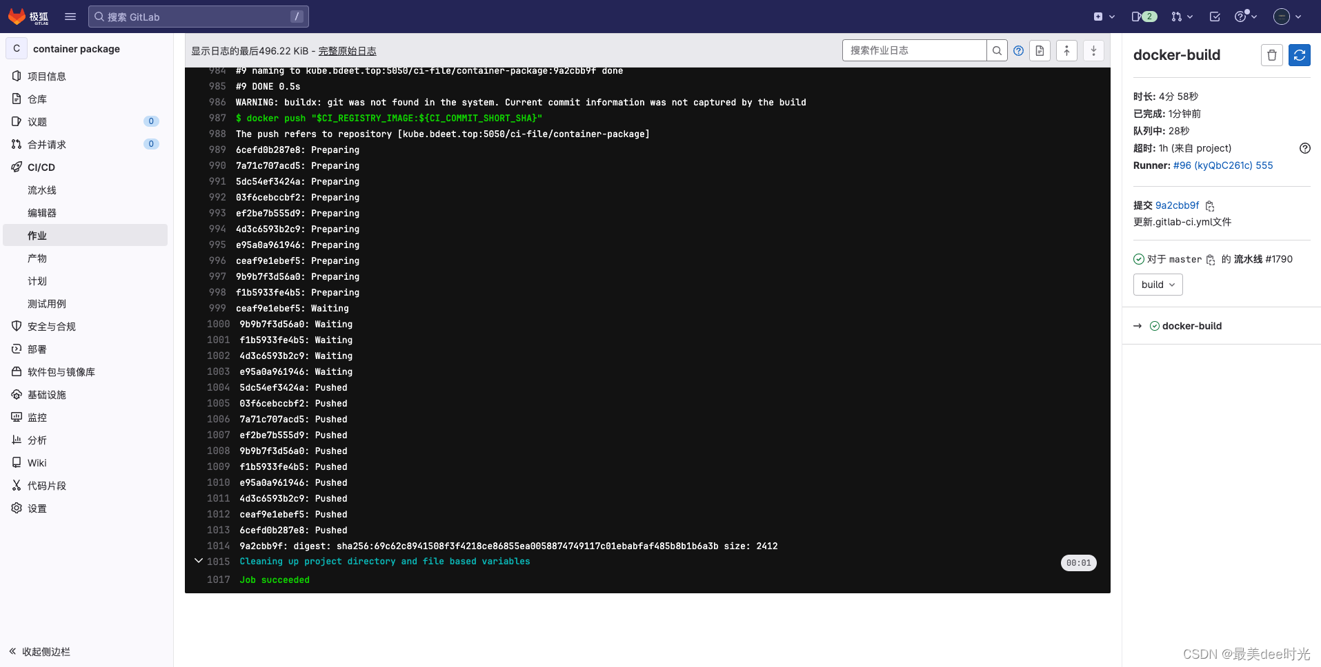The image size is (1321, 667).
Task: Copy the master branch name
Action: [1211, 260]
